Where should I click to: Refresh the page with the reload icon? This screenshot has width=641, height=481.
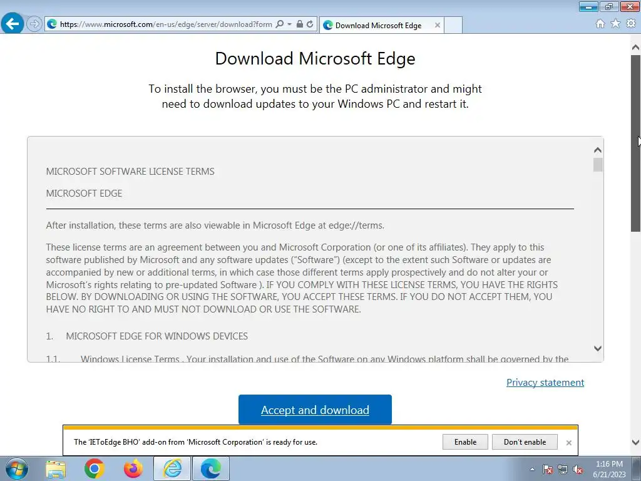(310, 24)
